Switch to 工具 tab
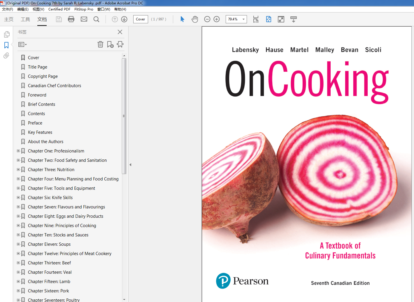This screenshot has width=414, height=302. click(x=25, y=19)
